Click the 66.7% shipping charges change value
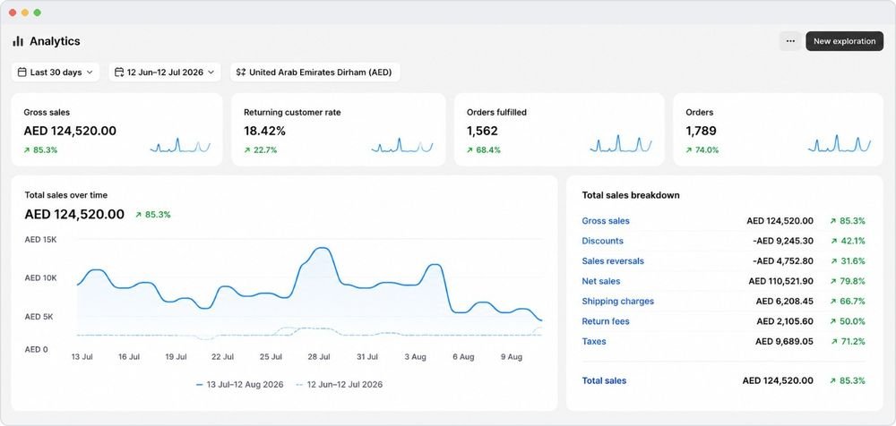Viewport: 896px width, 426px height. coord(848,301)
